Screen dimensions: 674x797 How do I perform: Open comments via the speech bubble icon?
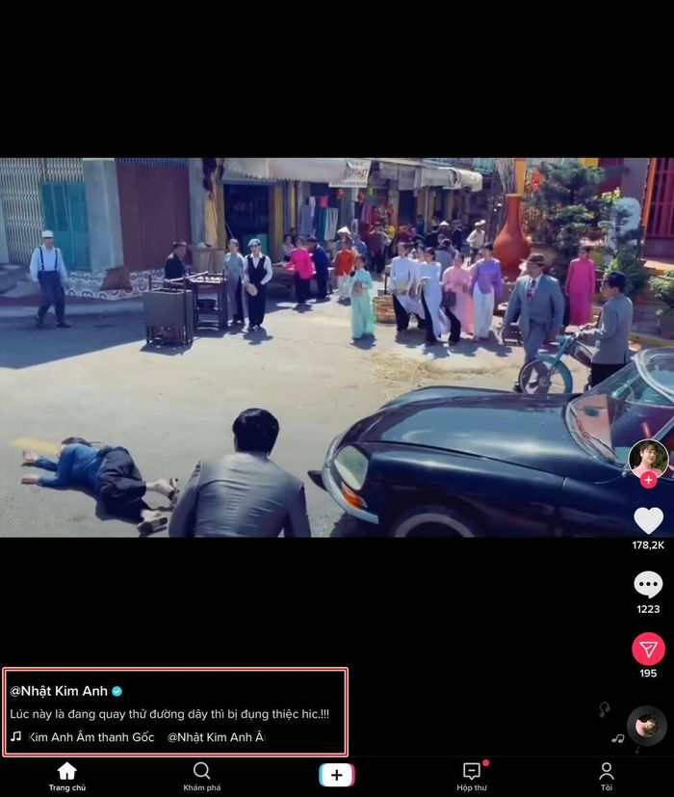pos(648,585)
